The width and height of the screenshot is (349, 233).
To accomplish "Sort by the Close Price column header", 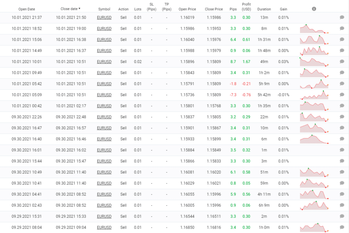I will click(x=214, y=9).
